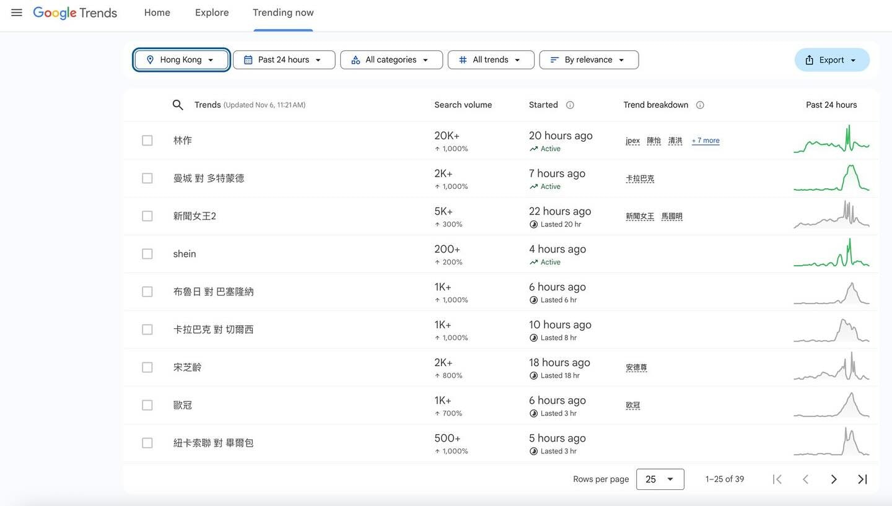Tick the checkbox for 歐冠 row
892x506 pixels.
[147, 405]
